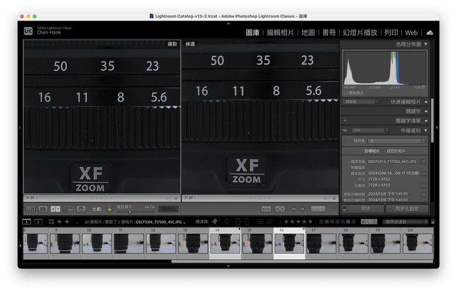Click the 同步化設定 (Sync Settings) button
This screenshot has height=292, width=457.
(407, 209)
